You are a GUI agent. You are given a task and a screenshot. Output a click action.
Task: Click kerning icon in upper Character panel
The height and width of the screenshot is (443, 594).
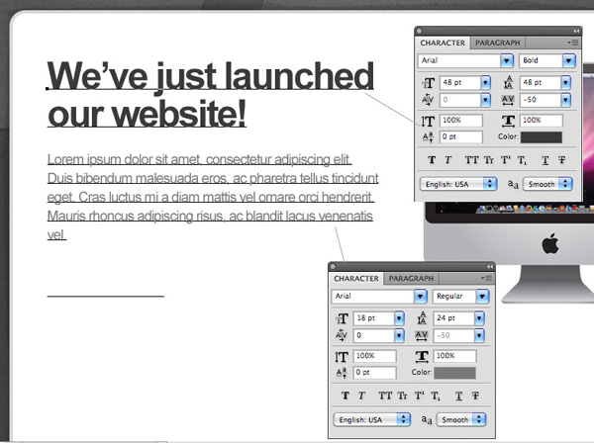(x=428, y=100)
